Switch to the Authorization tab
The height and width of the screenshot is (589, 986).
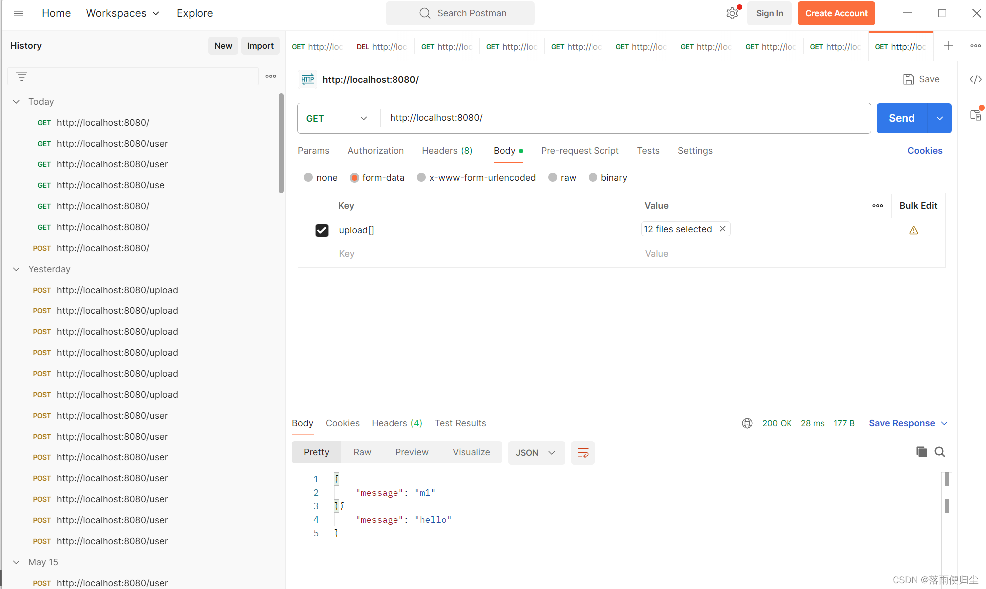[376, 151]
